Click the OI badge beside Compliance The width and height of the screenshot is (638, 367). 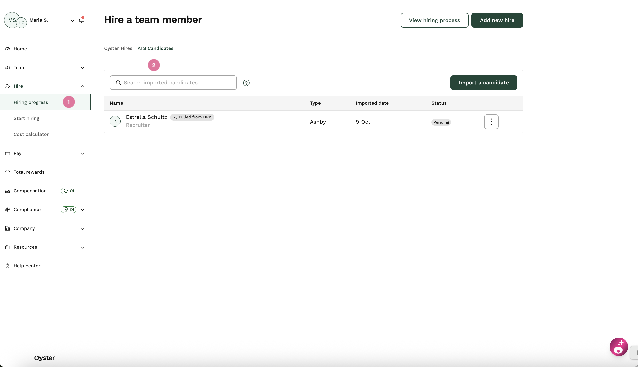69,210
